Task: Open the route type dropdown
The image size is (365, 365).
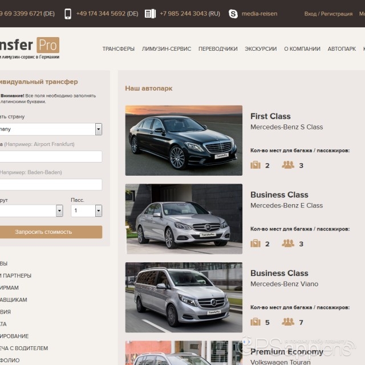Action: [59, 211]
